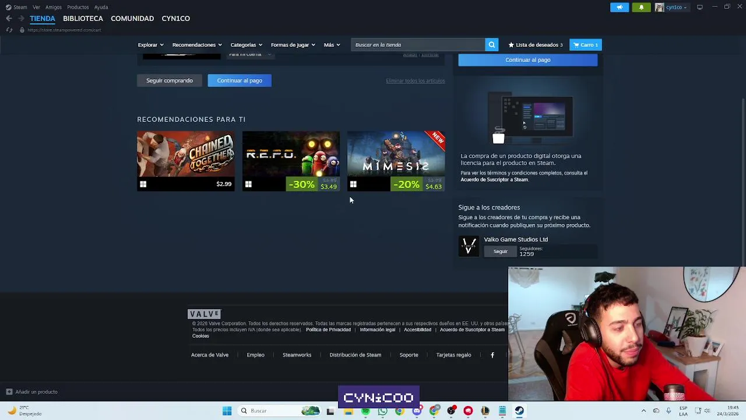Open Accesibilidad footer link
Image resolution: width=746 pixels, height=420 pixels.
417,330
